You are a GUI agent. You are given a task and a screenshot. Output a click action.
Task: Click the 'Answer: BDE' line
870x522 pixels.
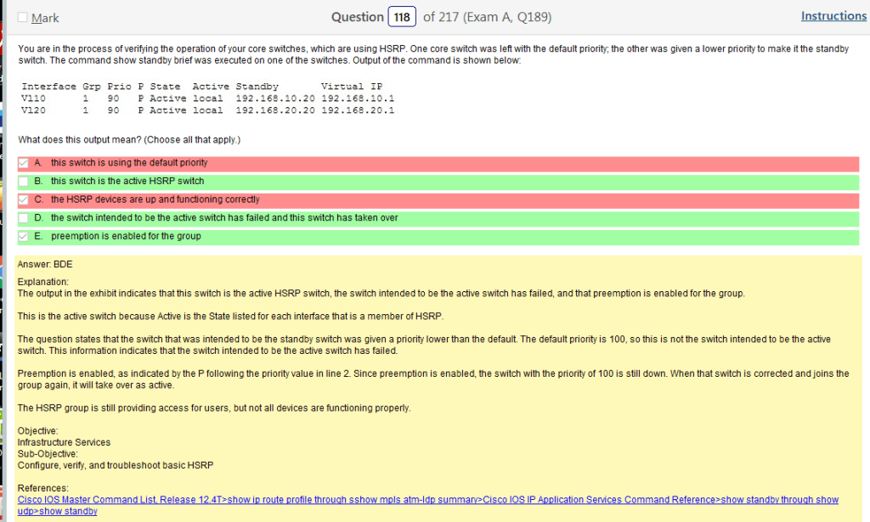(x=45, y=264)
